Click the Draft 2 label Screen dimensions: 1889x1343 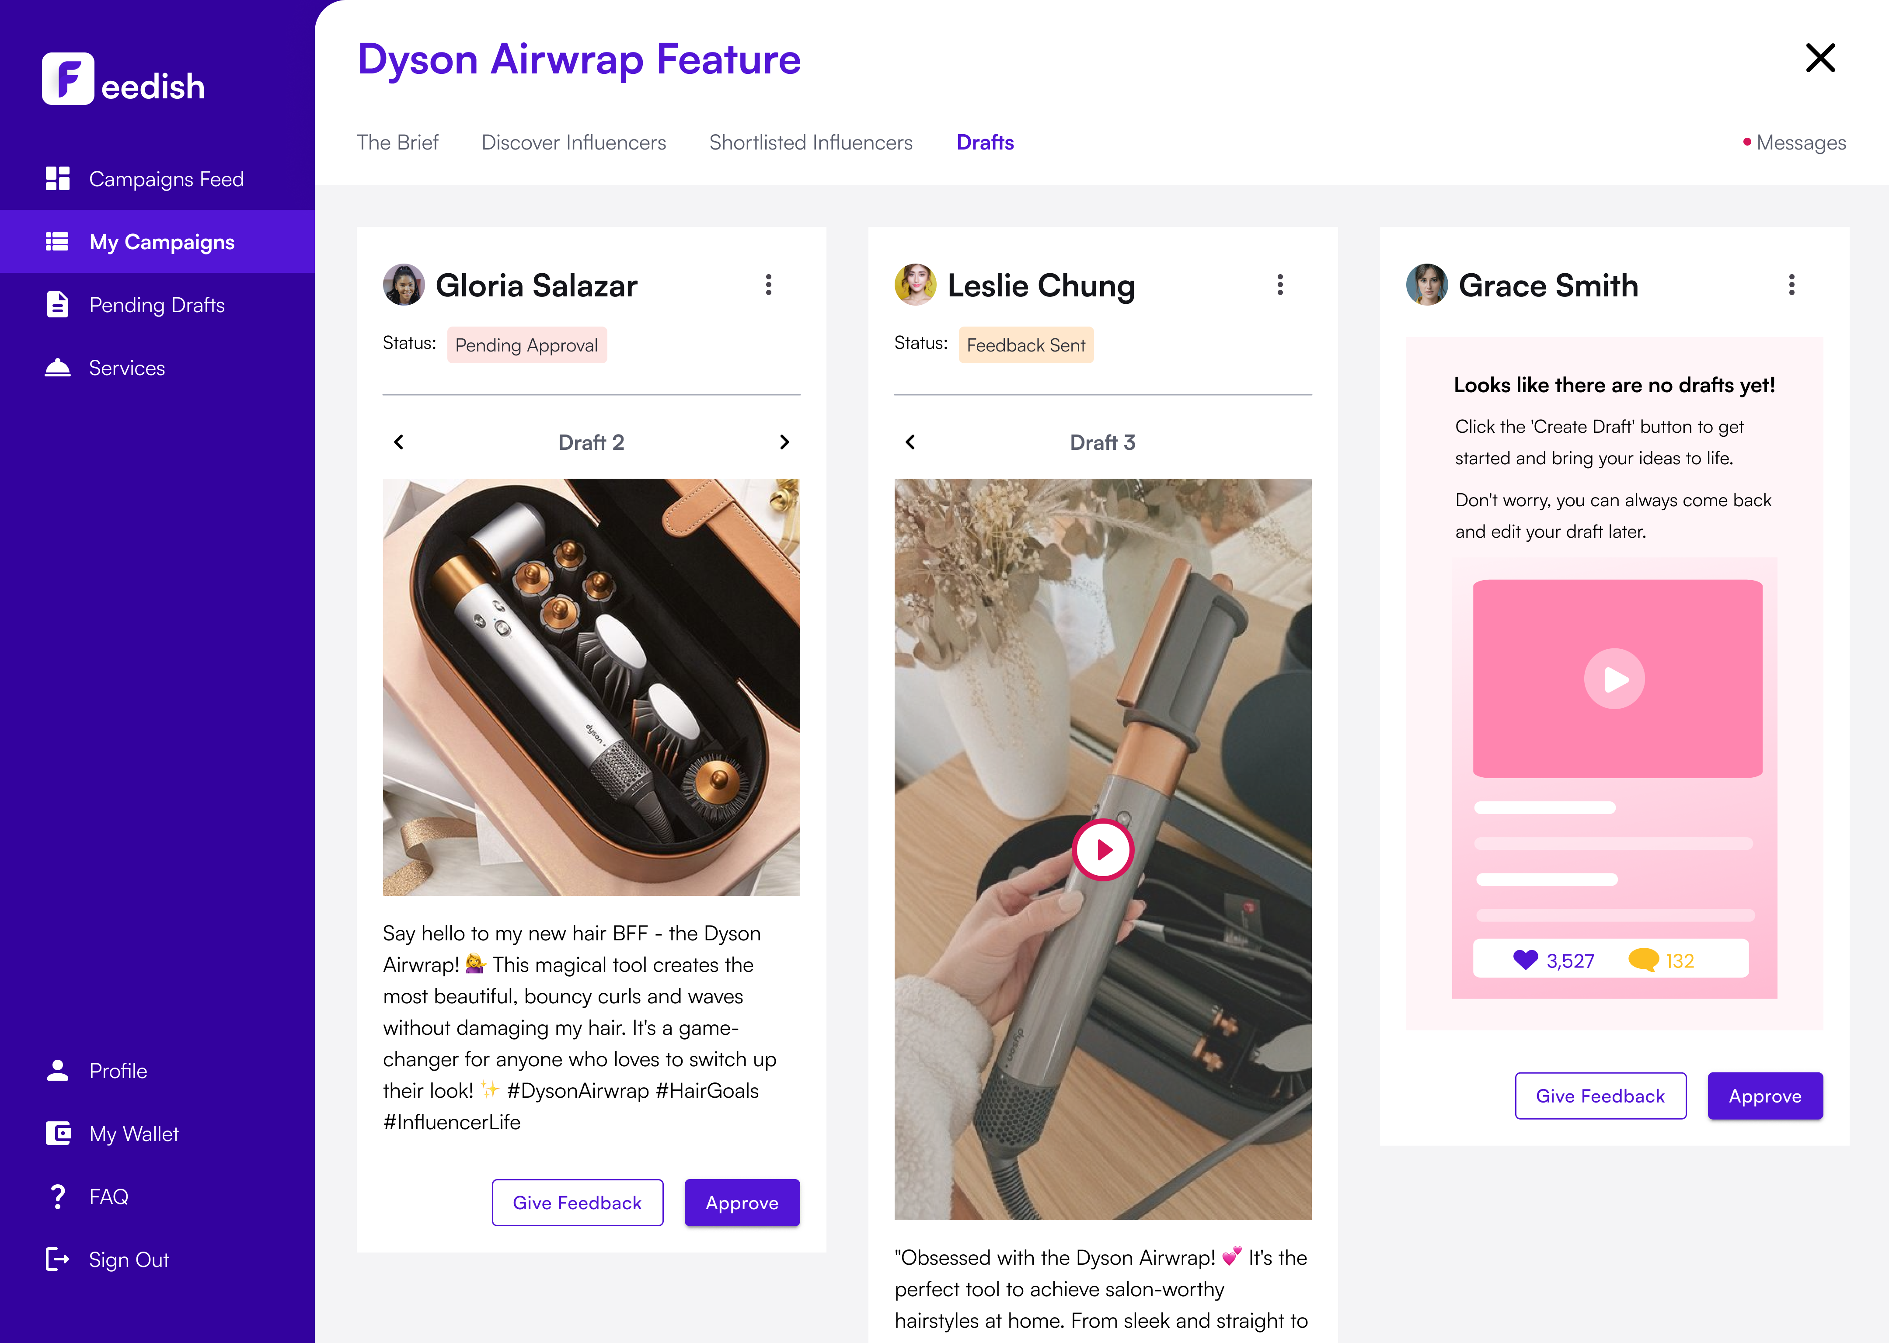click(x=591, y=442)
